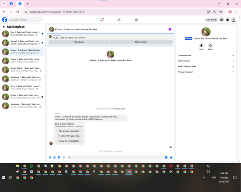Screen dimensions: 241x192
Task: Open the Windows Start menu
Action: pos(3,178)
